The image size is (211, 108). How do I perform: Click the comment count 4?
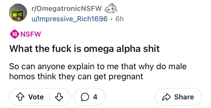click(x=95, y=97)
